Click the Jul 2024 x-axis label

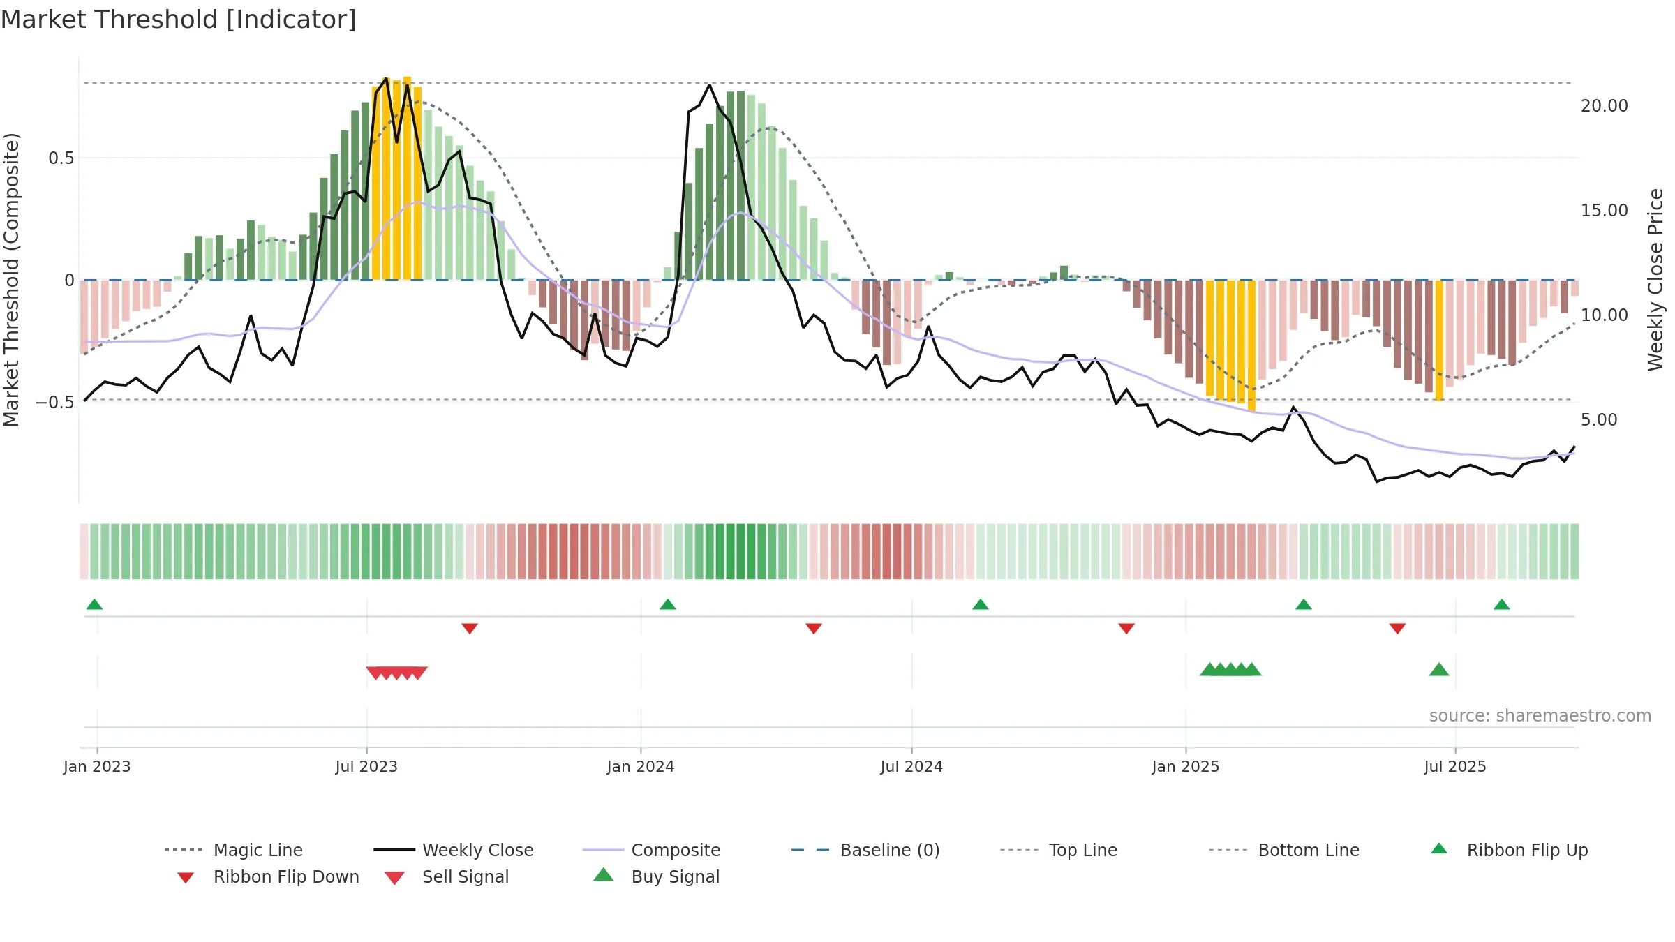click(x=911, y=766)
